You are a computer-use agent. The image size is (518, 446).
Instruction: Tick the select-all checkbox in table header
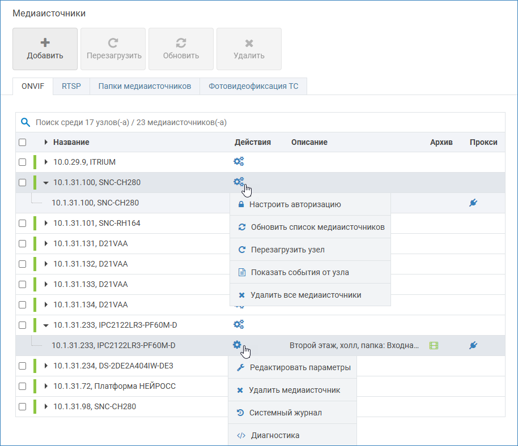[x=22, y=143]
